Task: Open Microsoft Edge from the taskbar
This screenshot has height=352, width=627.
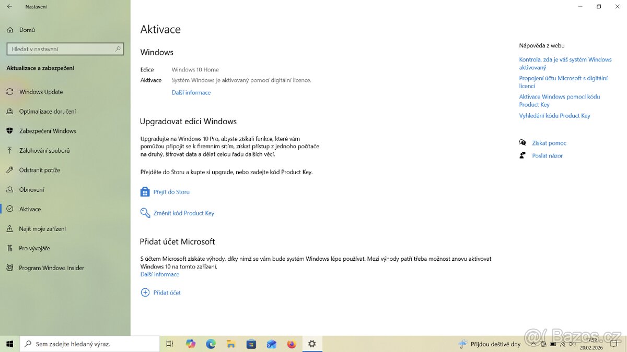Action: (211, 344)
